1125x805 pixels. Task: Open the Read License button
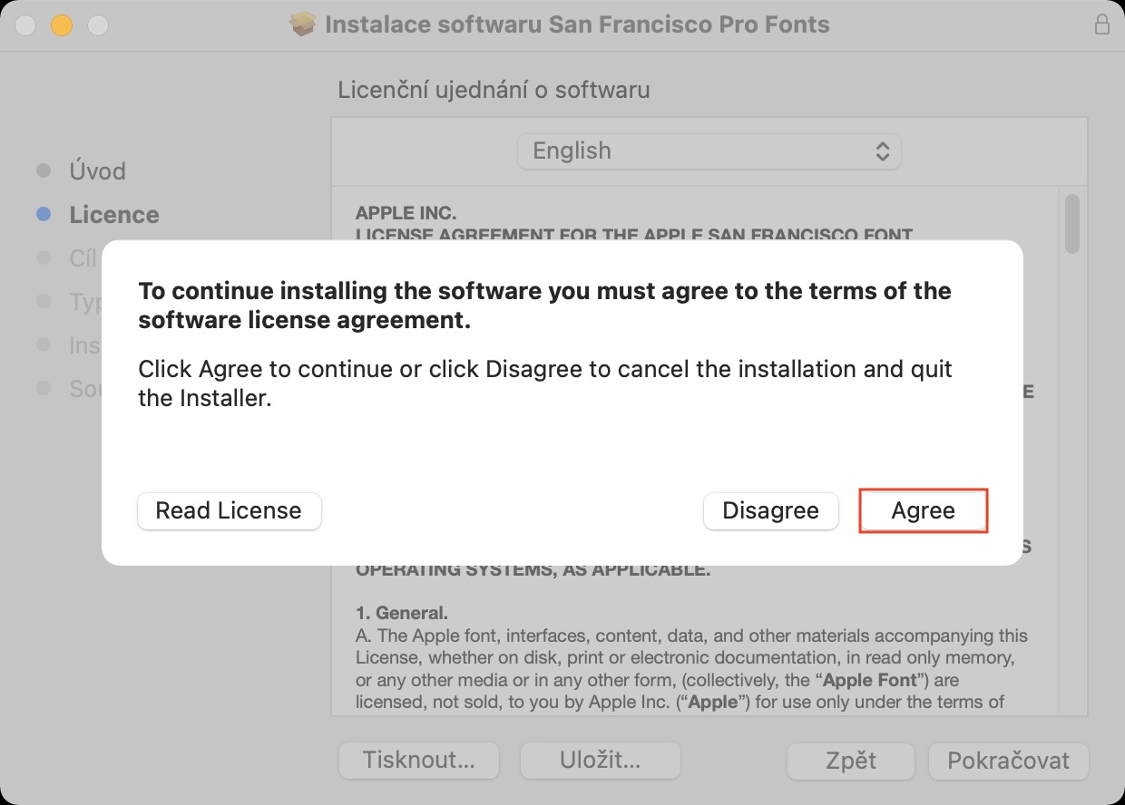(x=229, y=511)
